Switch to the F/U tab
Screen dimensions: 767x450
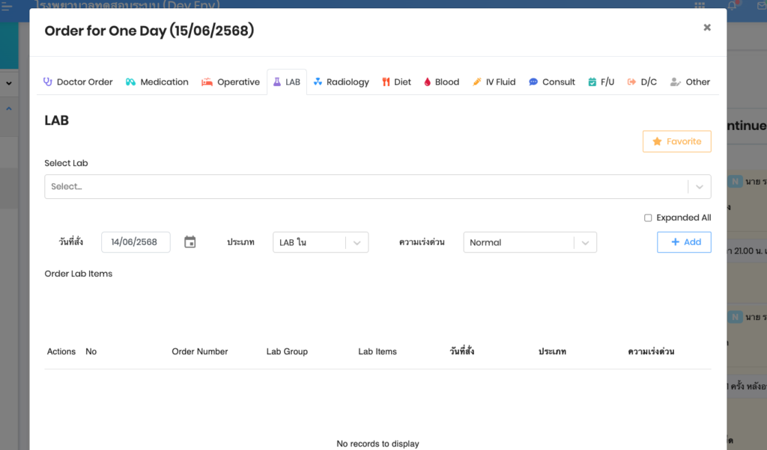pos(601,82)
